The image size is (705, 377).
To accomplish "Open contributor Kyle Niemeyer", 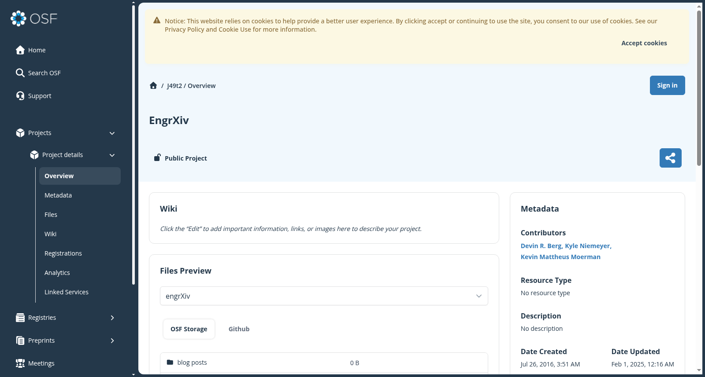I will 587,246.
